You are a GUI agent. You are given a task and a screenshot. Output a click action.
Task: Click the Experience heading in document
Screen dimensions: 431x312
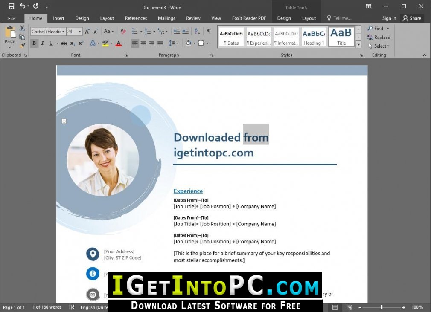(x=188, y=191)
